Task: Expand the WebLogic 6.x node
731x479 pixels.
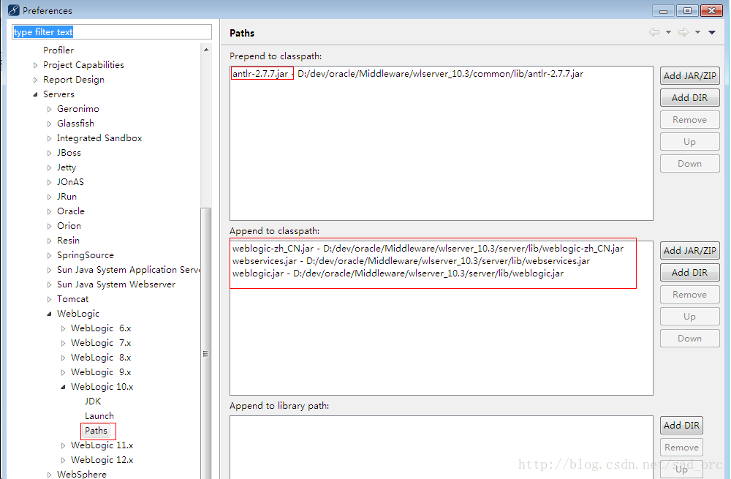Action: (x=64, y=328)
